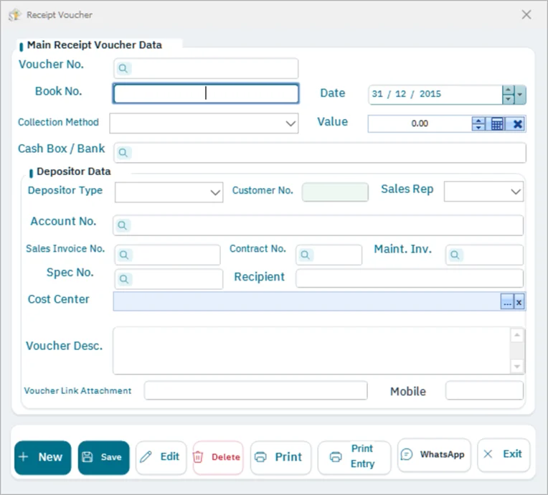Click the 'Voucher Desc.' label
548x495 pixels.
(x=65, y=346)
